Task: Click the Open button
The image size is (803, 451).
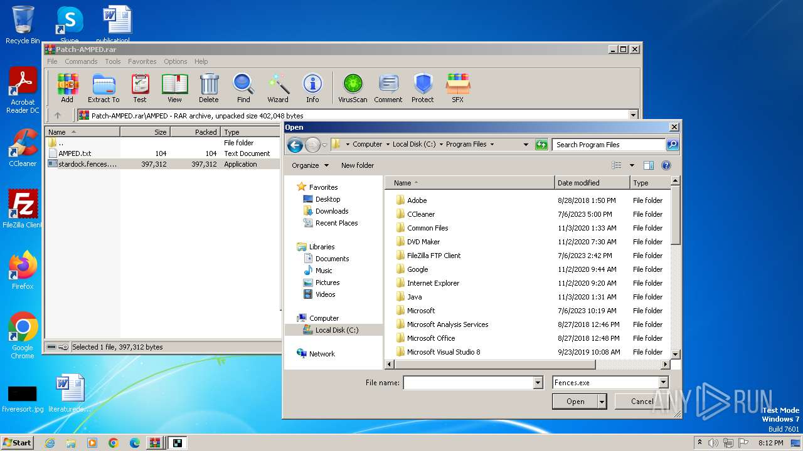Action: click(575, 402)
